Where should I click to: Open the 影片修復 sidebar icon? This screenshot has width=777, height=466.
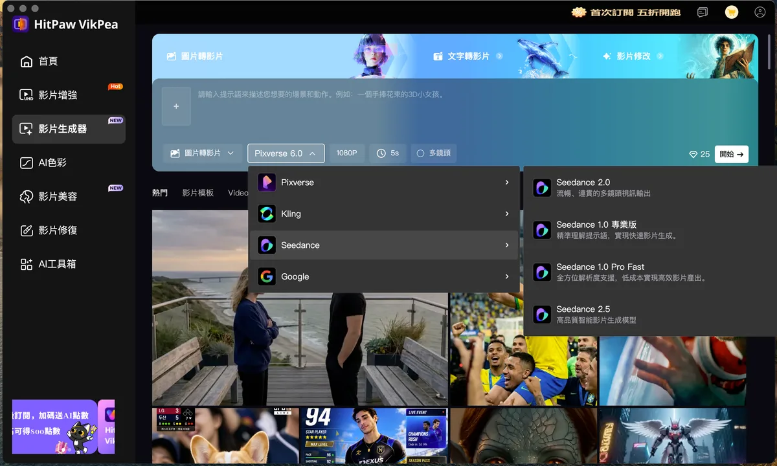27,230
